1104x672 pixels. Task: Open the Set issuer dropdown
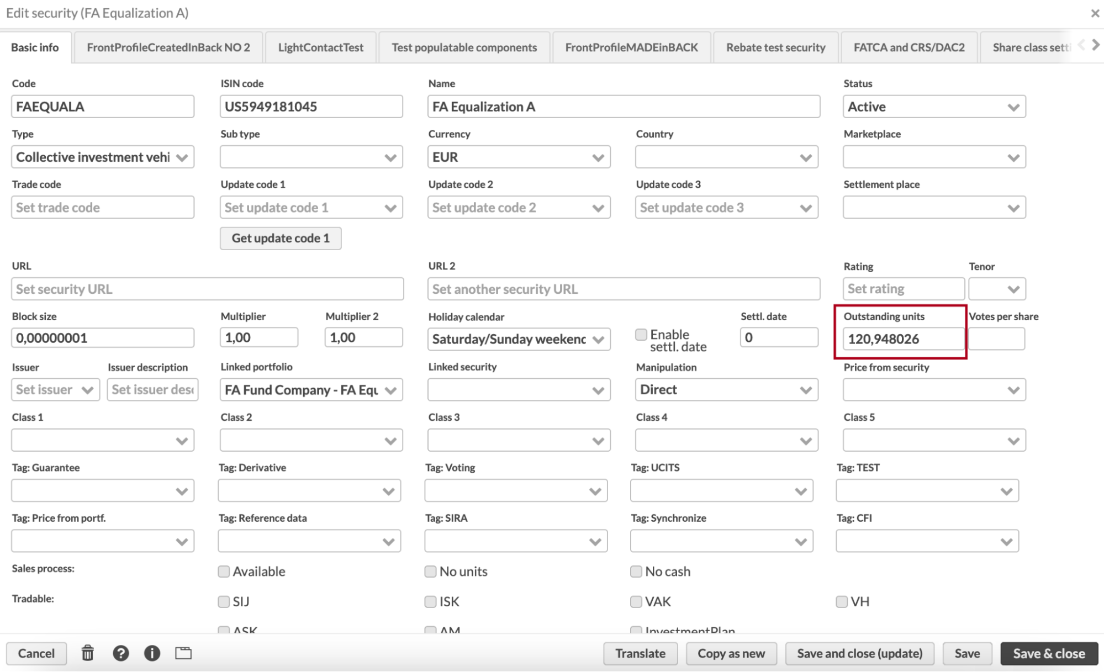[x=55, y=390]
